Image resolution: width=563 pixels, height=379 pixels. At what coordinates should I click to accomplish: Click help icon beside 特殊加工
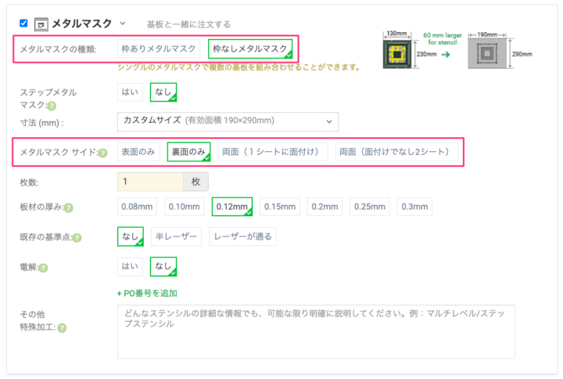coord(60,329)
